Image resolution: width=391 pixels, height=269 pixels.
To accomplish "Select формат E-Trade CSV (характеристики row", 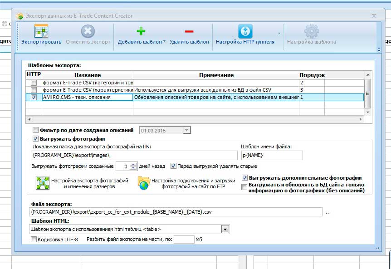I will 88,90.
